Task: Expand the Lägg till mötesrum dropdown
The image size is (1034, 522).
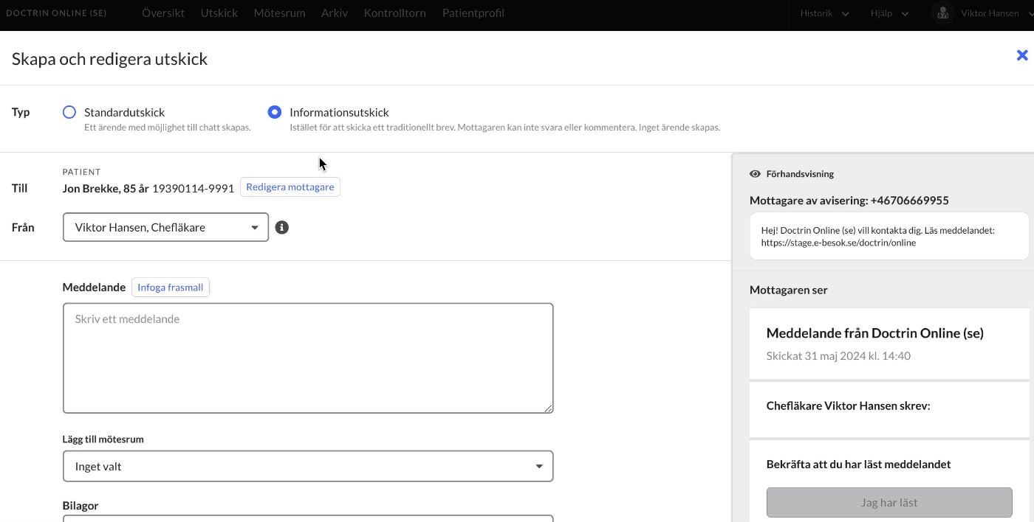Action: click(308, 466)
